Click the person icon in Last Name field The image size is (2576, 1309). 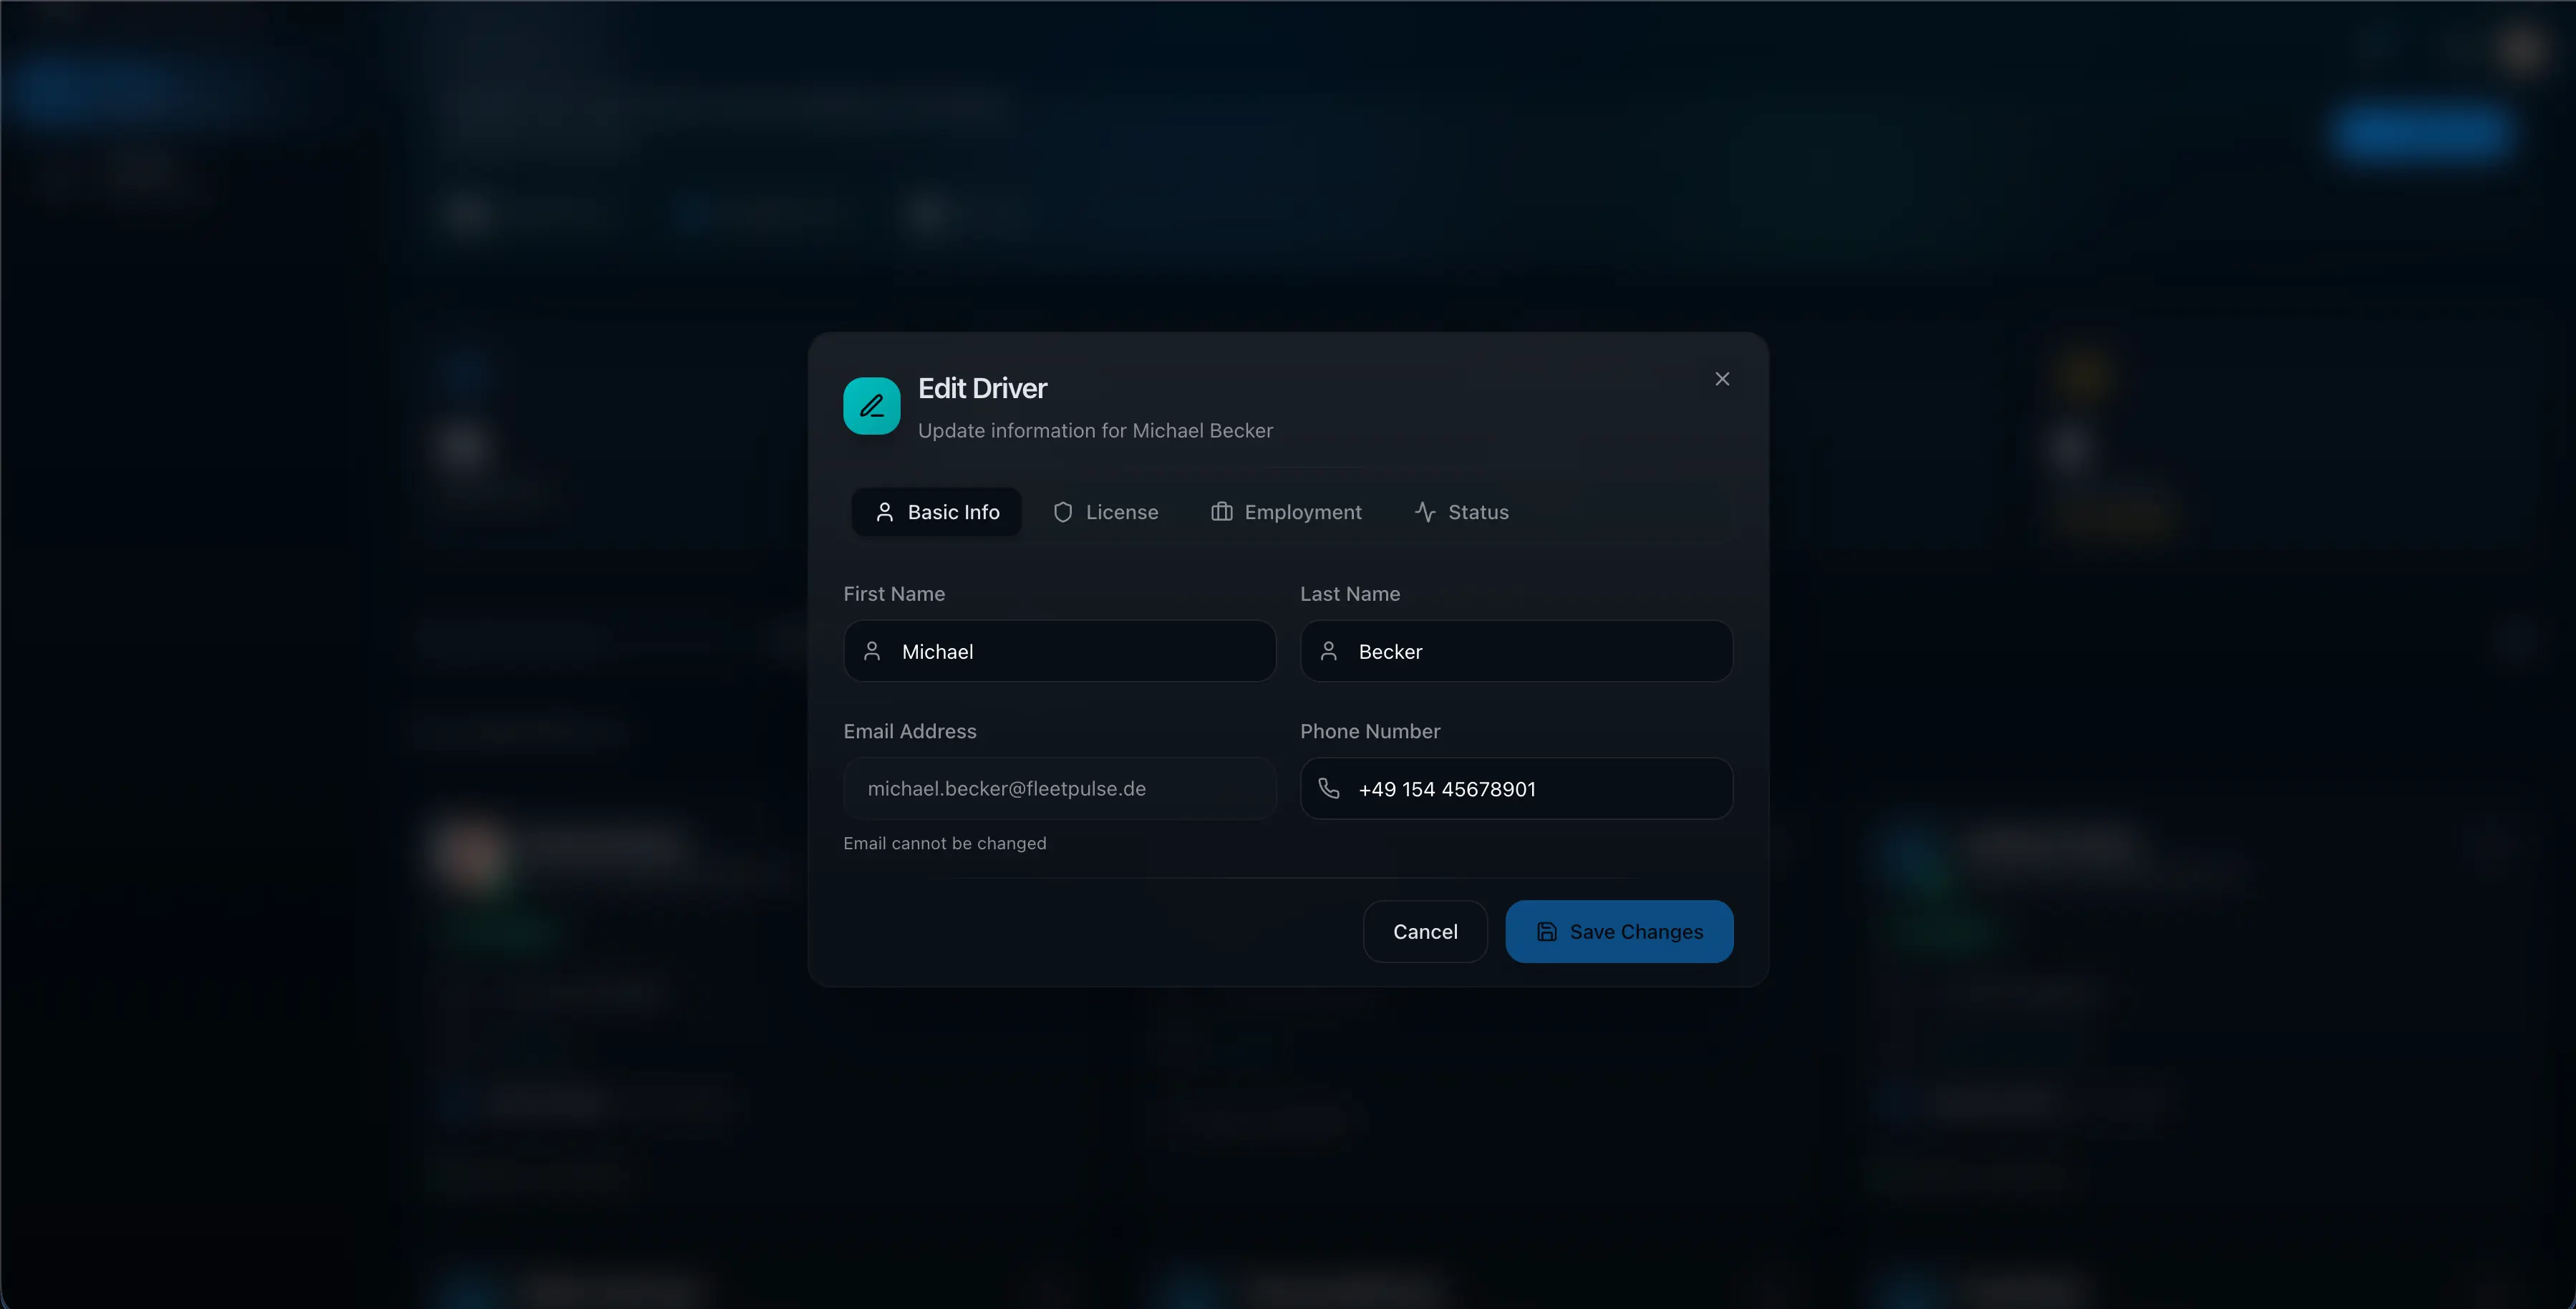click(x=1328, y=651)
